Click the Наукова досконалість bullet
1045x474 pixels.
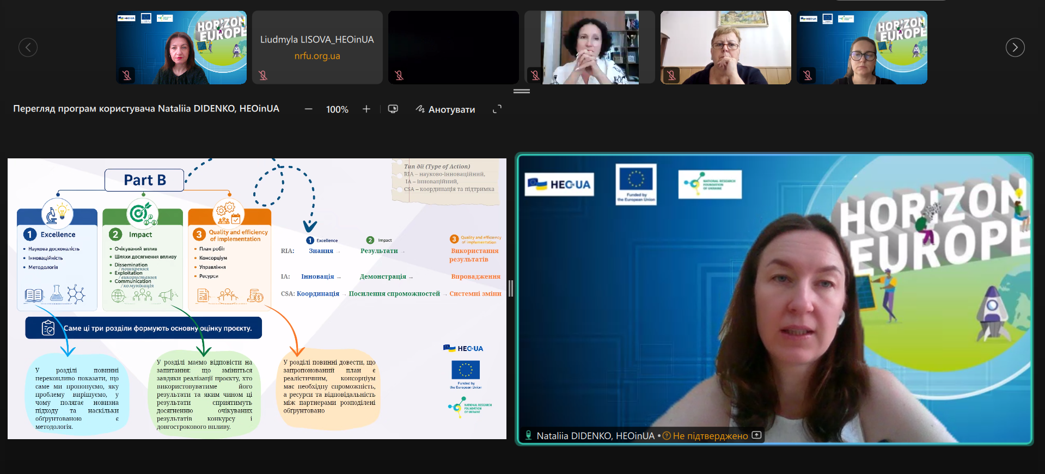[x=54, y=249]
